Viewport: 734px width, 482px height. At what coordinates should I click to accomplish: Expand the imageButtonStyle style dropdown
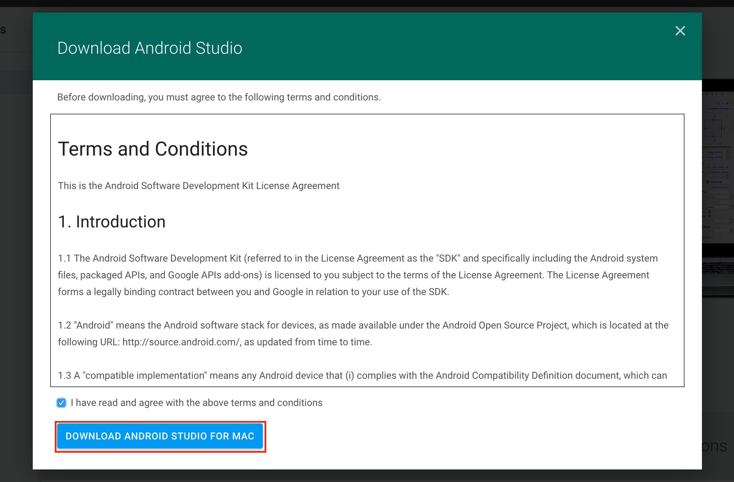(717, 177)
